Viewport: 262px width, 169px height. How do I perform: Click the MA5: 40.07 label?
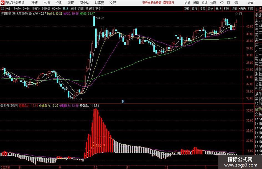tap(39, 14)
